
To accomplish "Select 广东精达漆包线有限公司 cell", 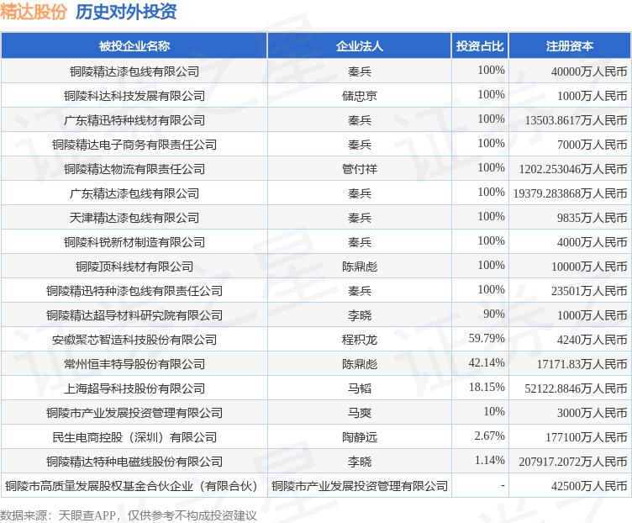I will click(134, 193).
